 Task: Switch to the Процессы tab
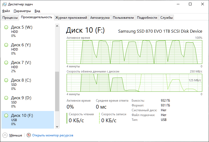pyautogui.click(x=10, y=18)
